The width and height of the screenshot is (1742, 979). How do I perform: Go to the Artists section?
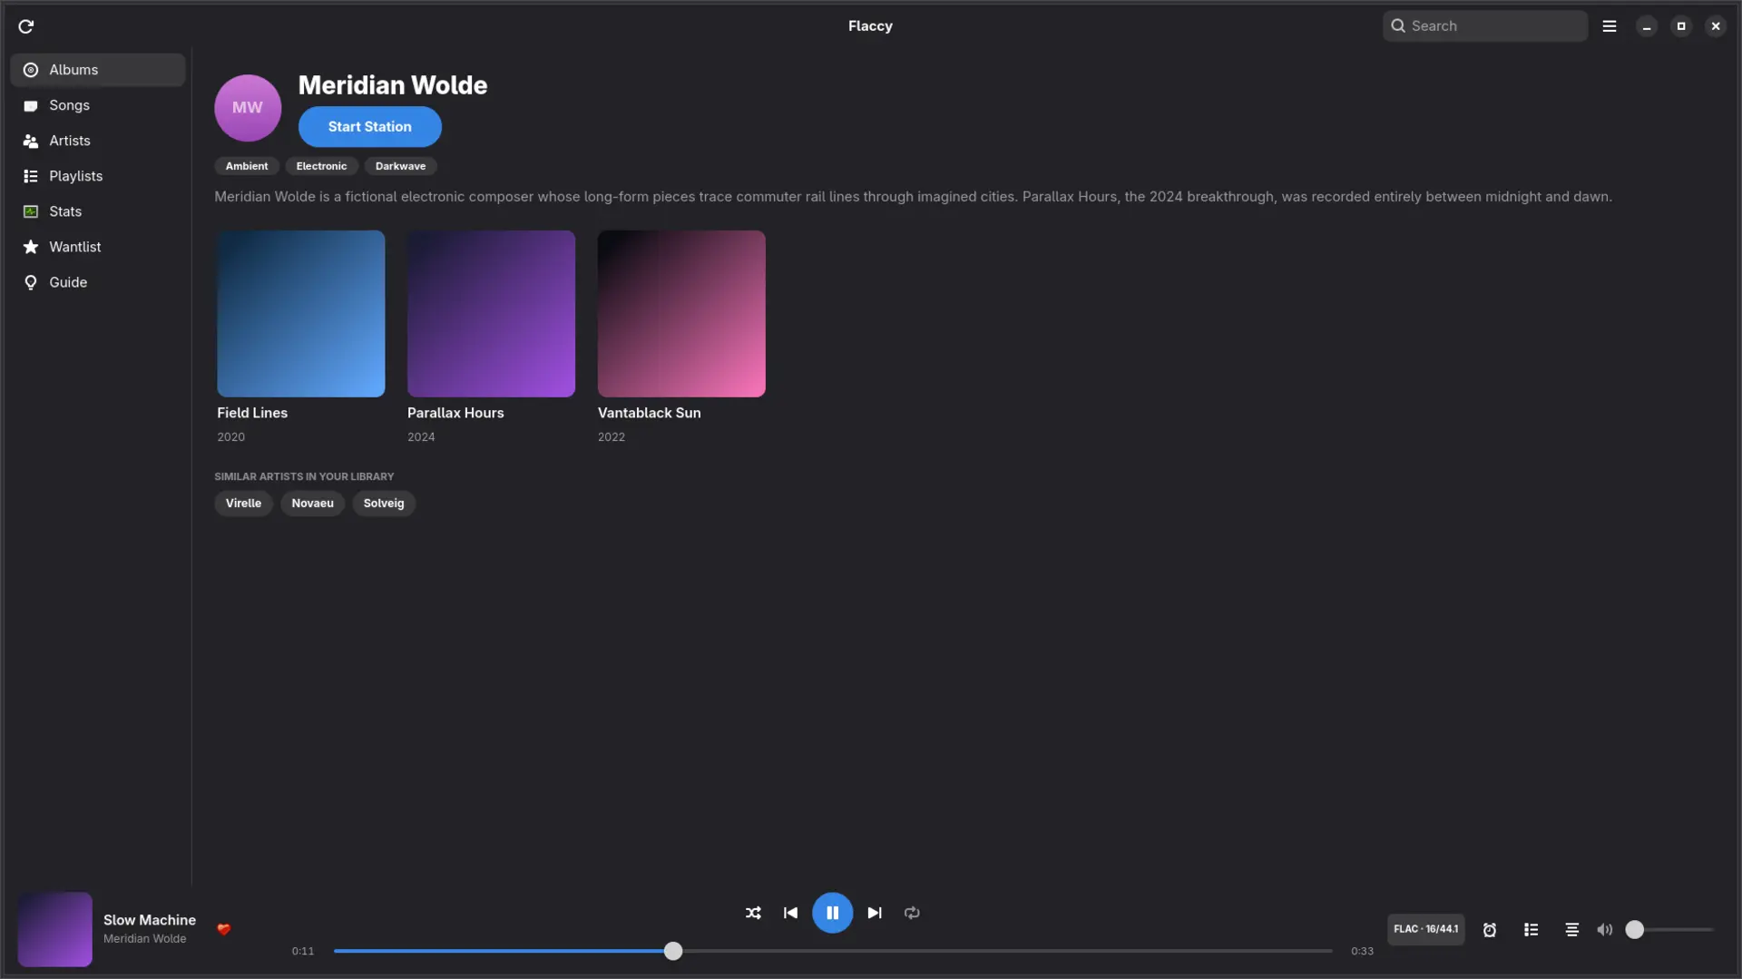point(98,141)
